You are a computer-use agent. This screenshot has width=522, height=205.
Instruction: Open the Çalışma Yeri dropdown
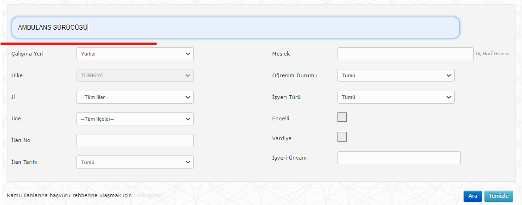pyautogui.click(x=135, y=54)
